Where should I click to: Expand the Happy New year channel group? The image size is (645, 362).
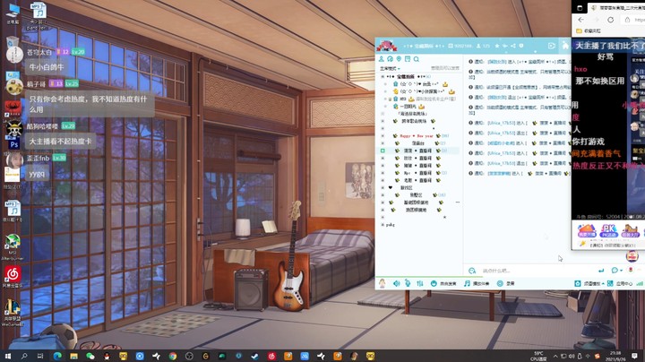coord(383,136)
